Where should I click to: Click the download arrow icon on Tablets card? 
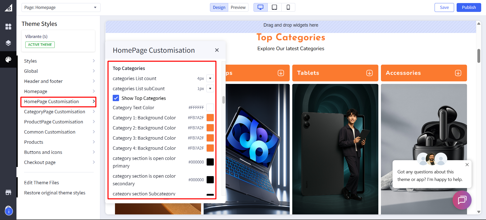(370, 73)
